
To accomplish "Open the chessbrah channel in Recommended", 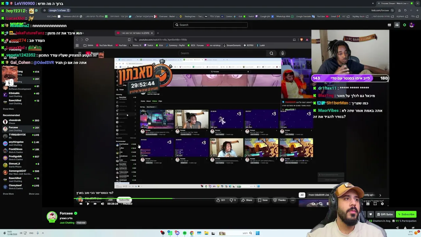I will 20,122.
